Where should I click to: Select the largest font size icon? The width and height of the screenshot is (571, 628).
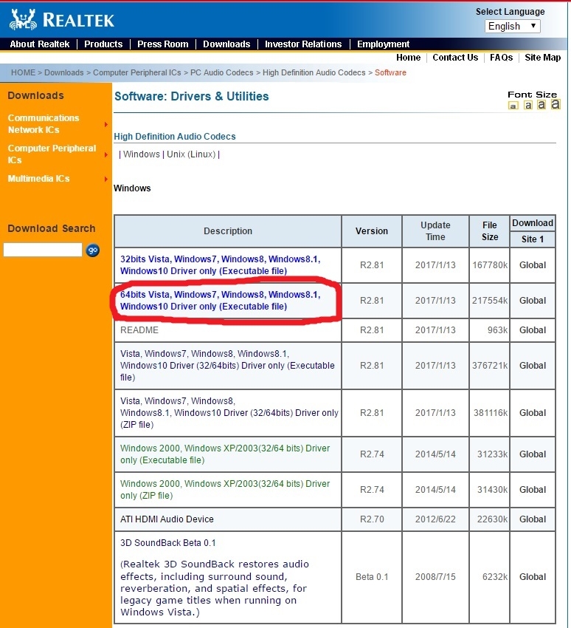pyautogui.click(x=555, y=104)
